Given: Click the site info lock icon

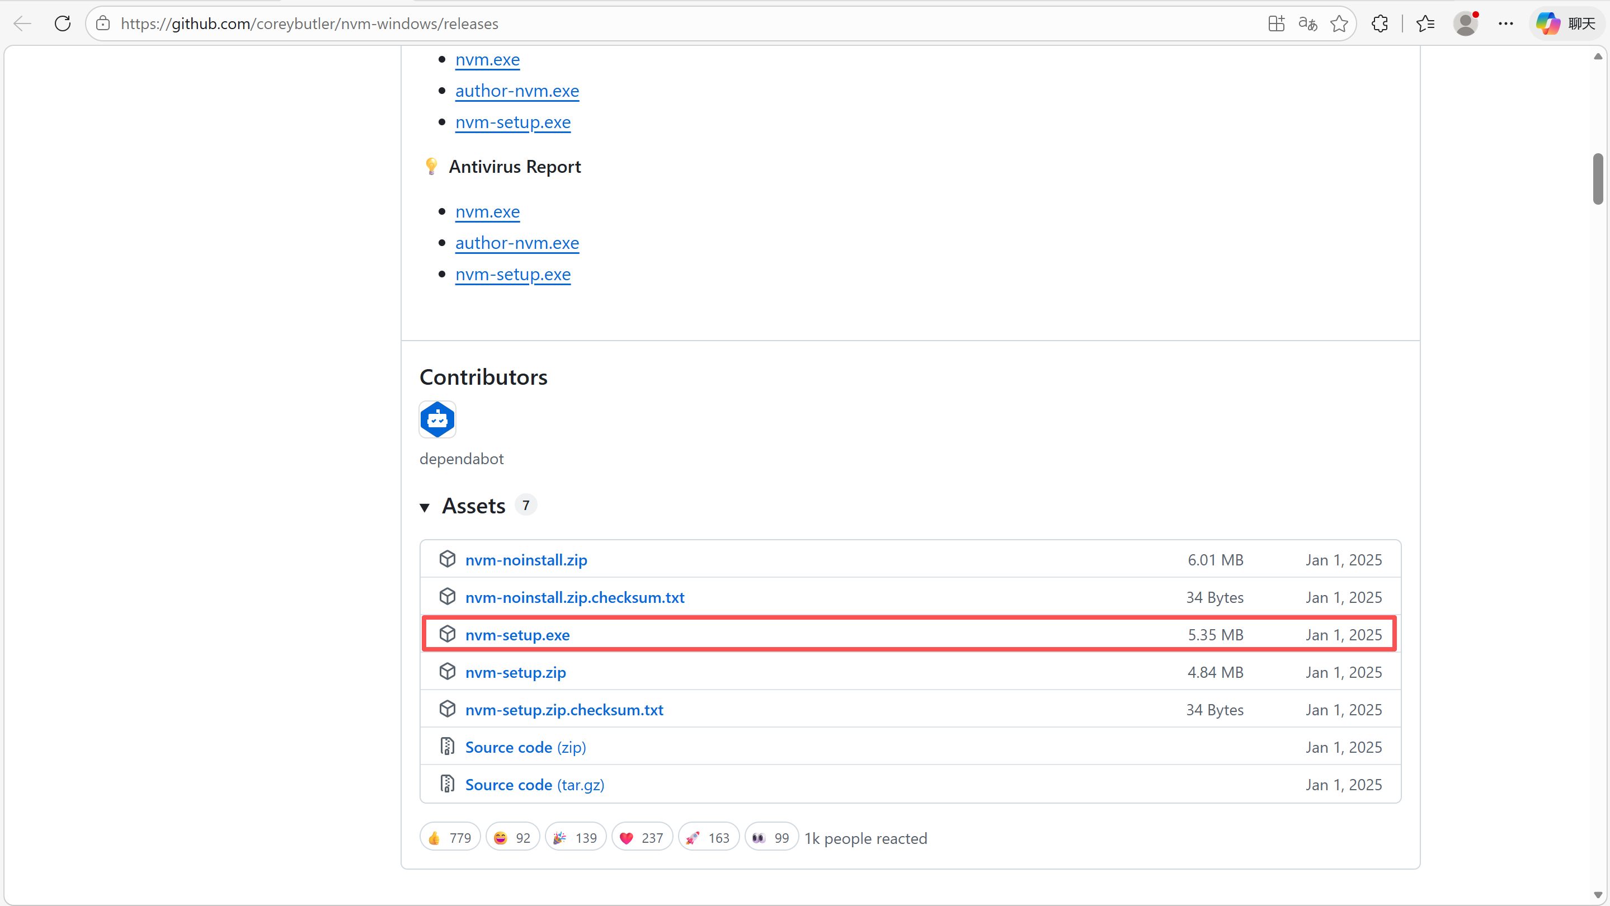Looking at the screenshot, I should (103, 23).
